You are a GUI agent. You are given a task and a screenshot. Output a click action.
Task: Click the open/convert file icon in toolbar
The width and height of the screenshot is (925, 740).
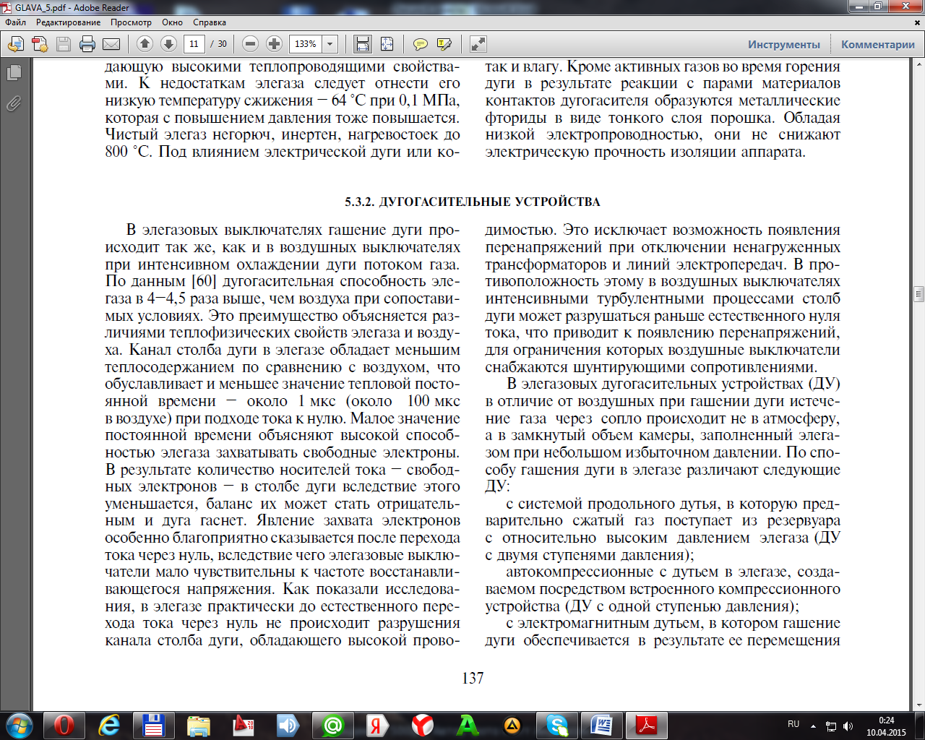tap(15, 44)
